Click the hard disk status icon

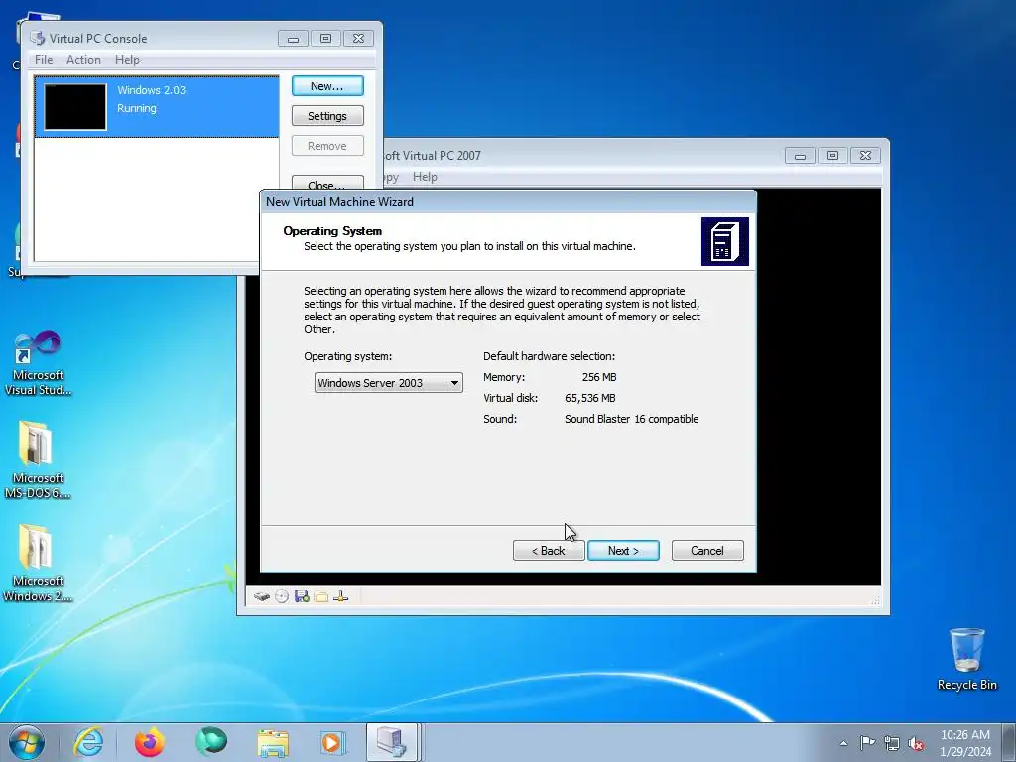(x=262, y=596)
